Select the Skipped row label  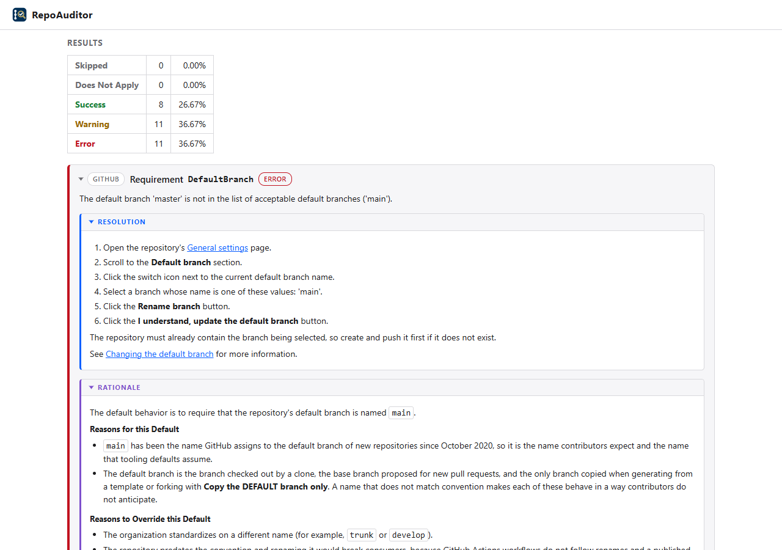[91, 65]
